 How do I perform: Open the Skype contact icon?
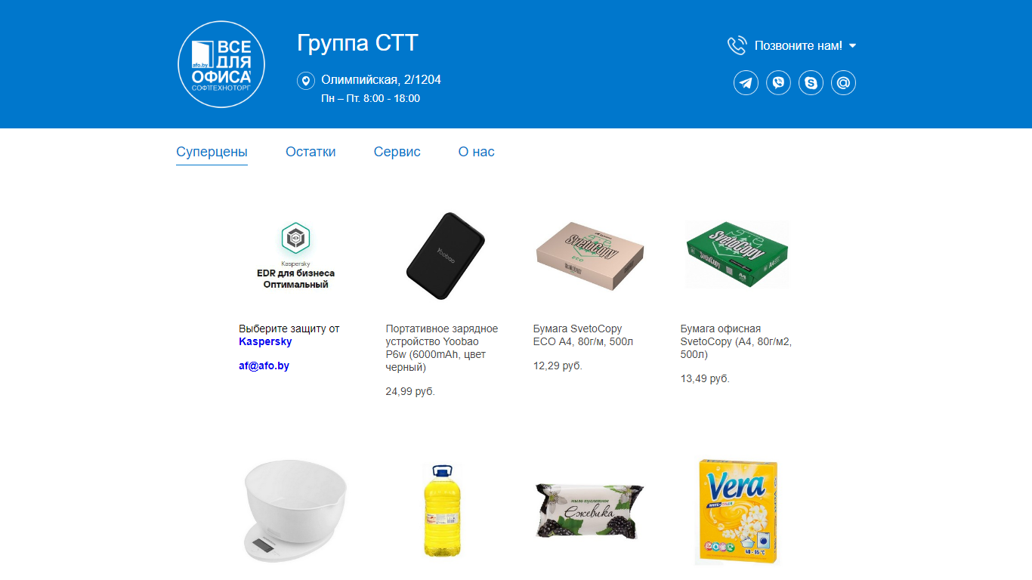pyautogui.click(x=811, y=82)
